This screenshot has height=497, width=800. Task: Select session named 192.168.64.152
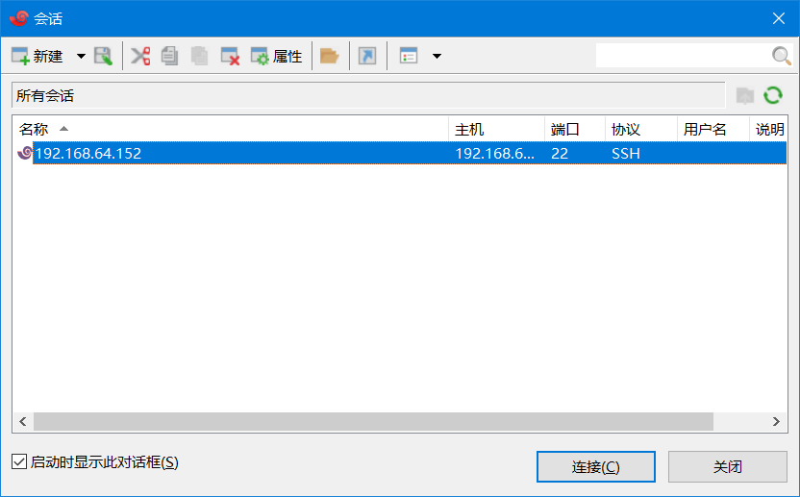point(87,153)
